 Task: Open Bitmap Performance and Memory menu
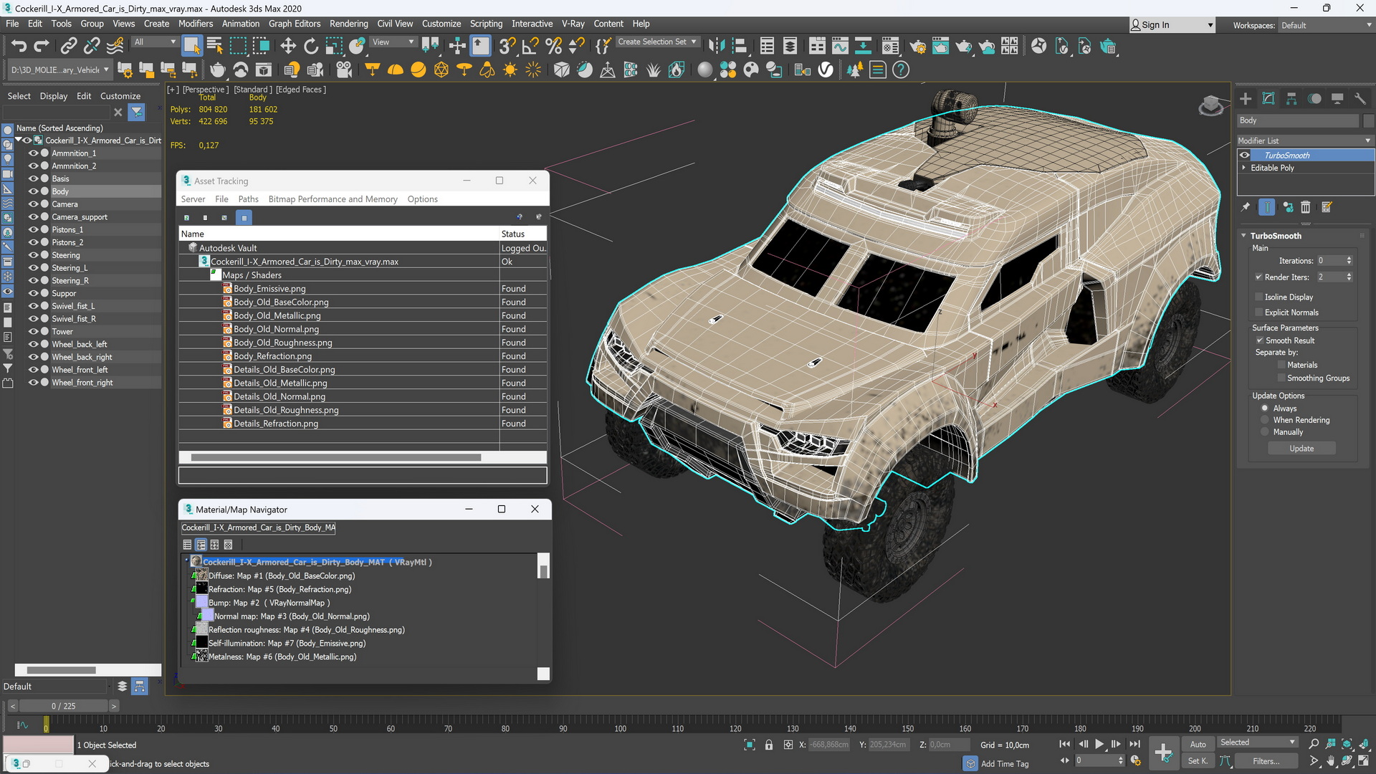coord(333,199)
